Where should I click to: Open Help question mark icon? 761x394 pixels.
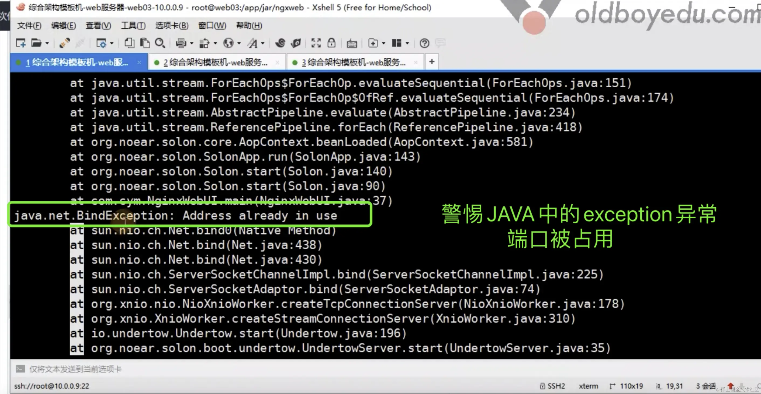424,43
